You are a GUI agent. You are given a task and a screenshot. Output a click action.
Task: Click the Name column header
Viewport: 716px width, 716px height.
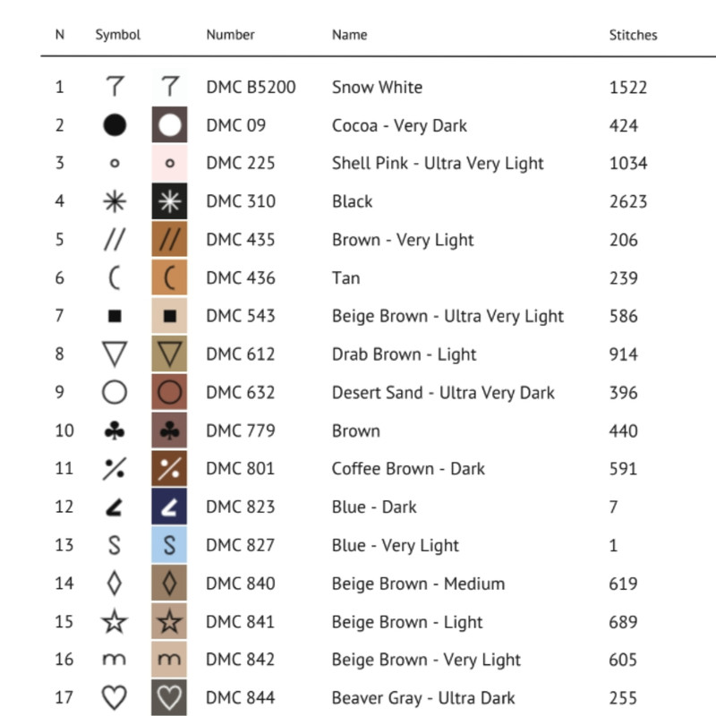[x=350, y=35]
